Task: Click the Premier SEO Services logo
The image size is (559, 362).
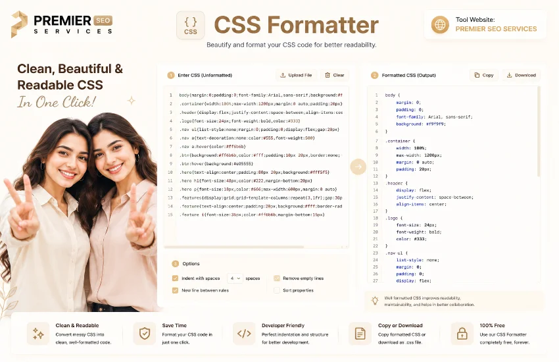Action: (62, 24)
